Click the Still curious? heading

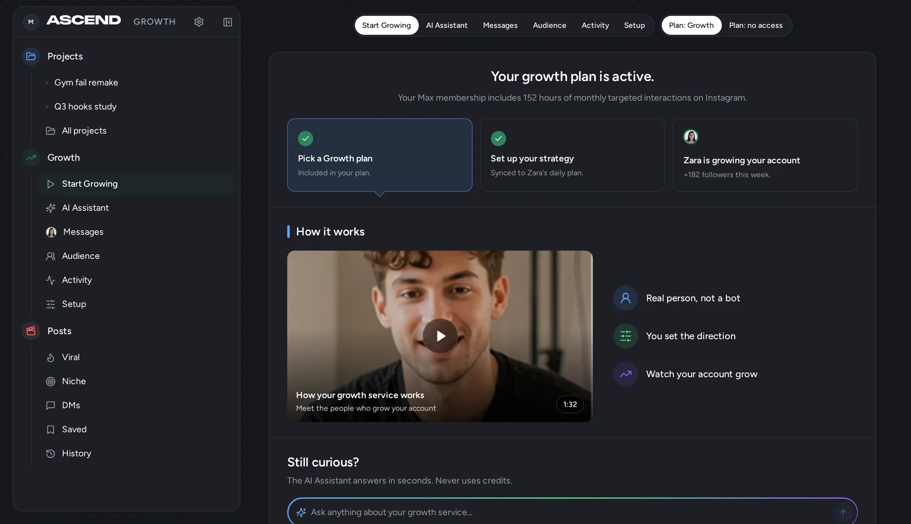pyautogui.click(x=323, y=462)
